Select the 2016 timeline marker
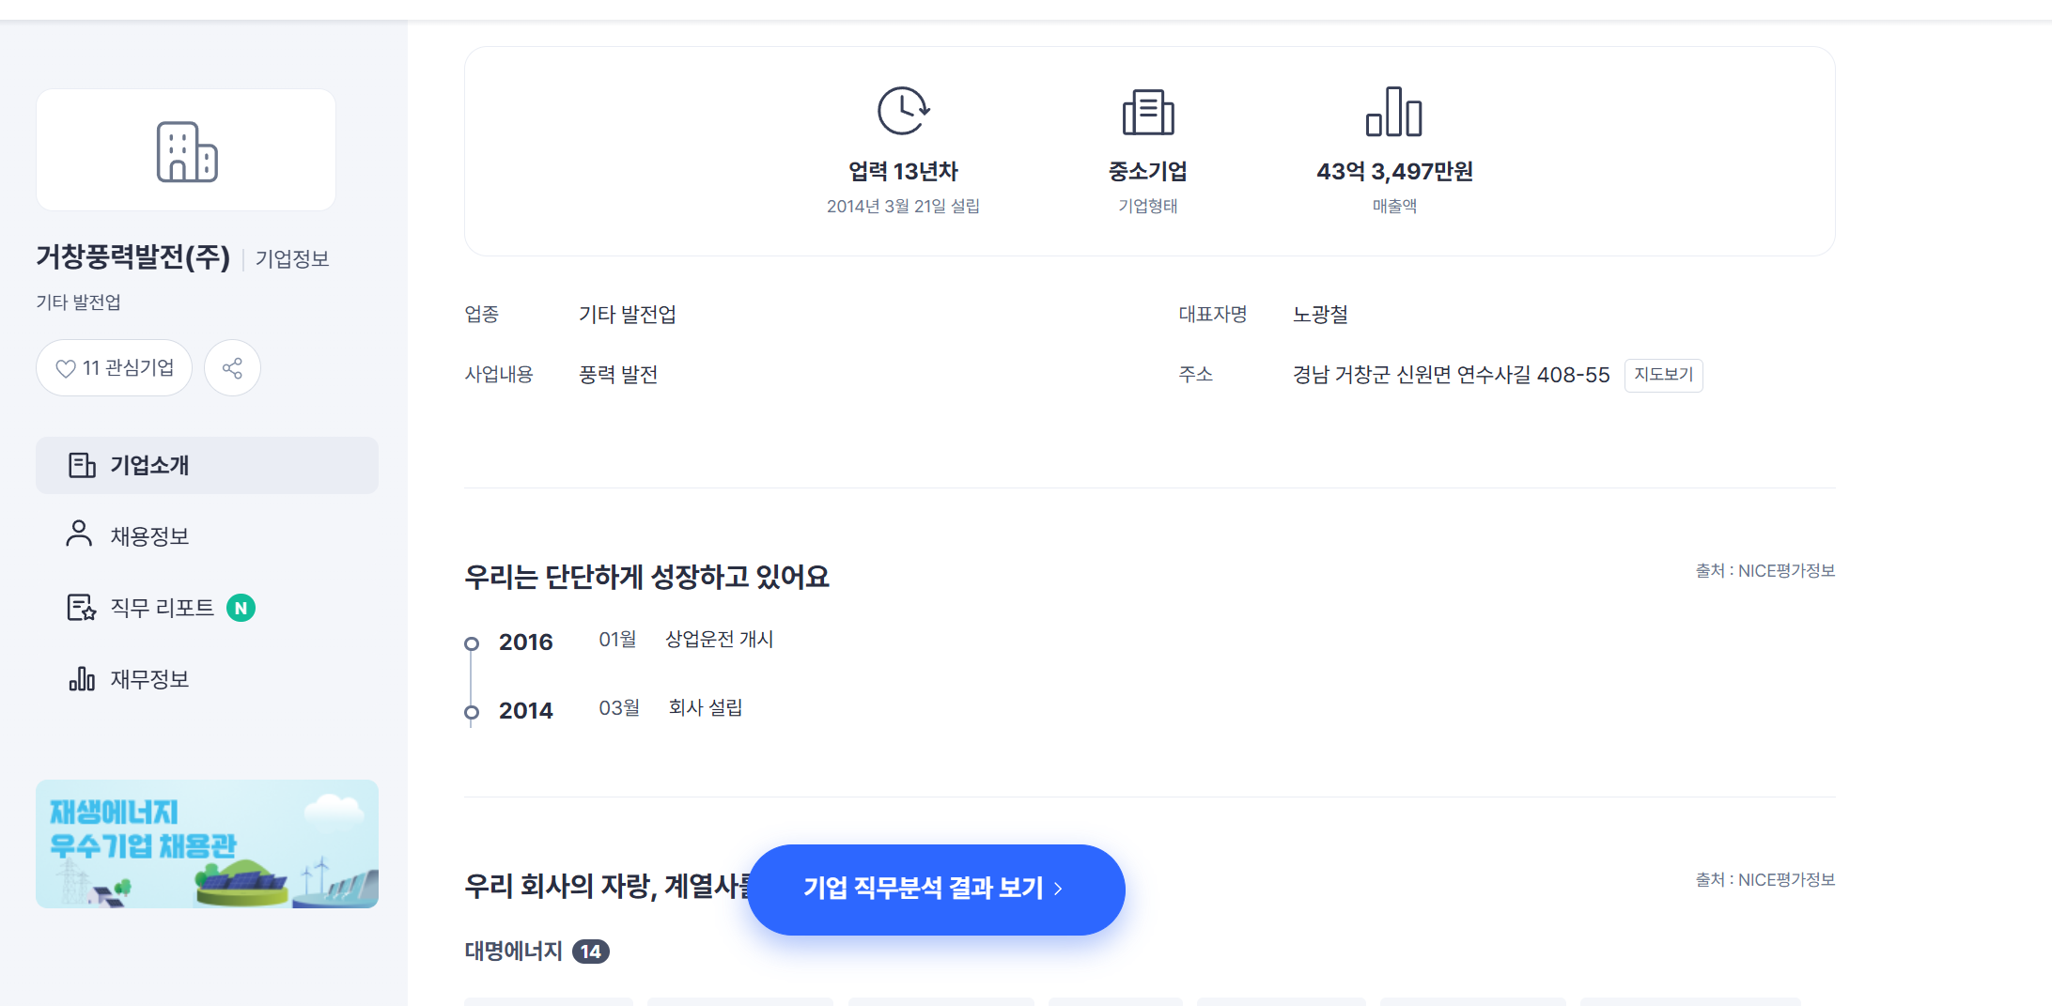 click(x=472, y=643)
